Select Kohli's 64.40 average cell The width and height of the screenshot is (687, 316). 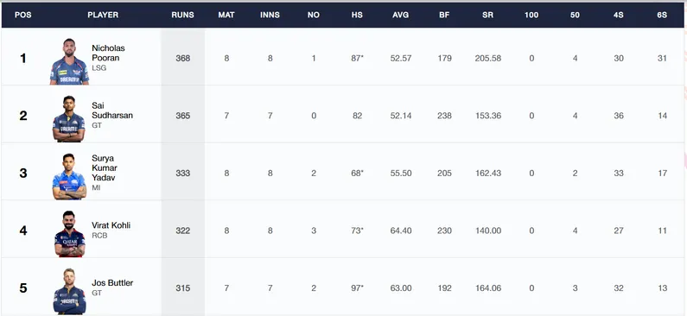[x=401, y=231]
